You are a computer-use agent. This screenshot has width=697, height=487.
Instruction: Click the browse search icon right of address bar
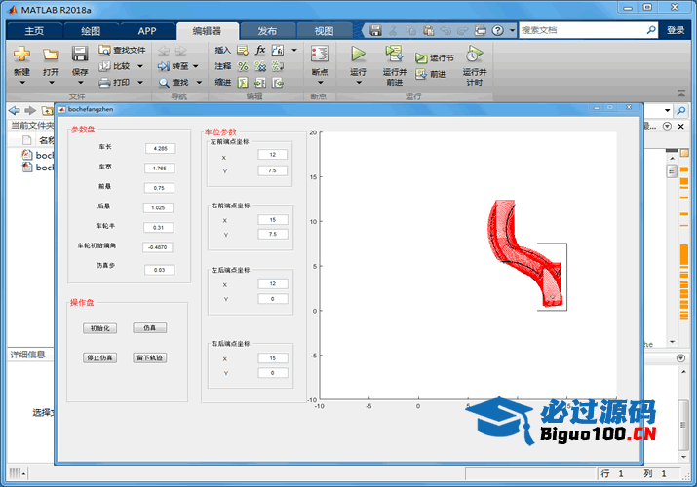click(680, 110)
